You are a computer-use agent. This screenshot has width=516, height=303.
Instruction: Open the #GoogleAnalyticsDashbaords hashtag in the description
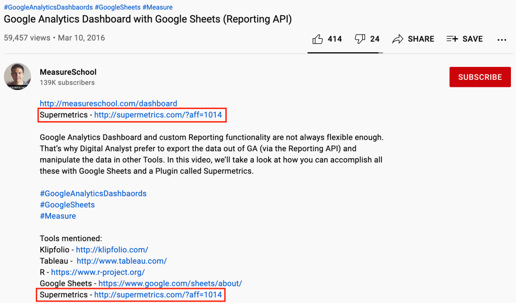tap(93, 193)
